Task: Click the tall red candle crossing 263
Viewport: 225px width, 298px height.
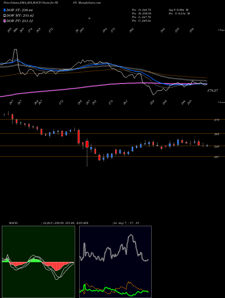Action: (x=79, y=136)
